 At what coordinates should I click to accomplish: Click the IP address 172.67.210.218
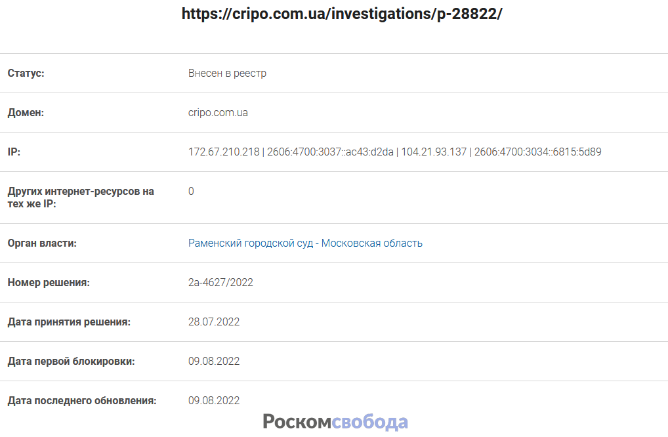[x=222, y=152]
